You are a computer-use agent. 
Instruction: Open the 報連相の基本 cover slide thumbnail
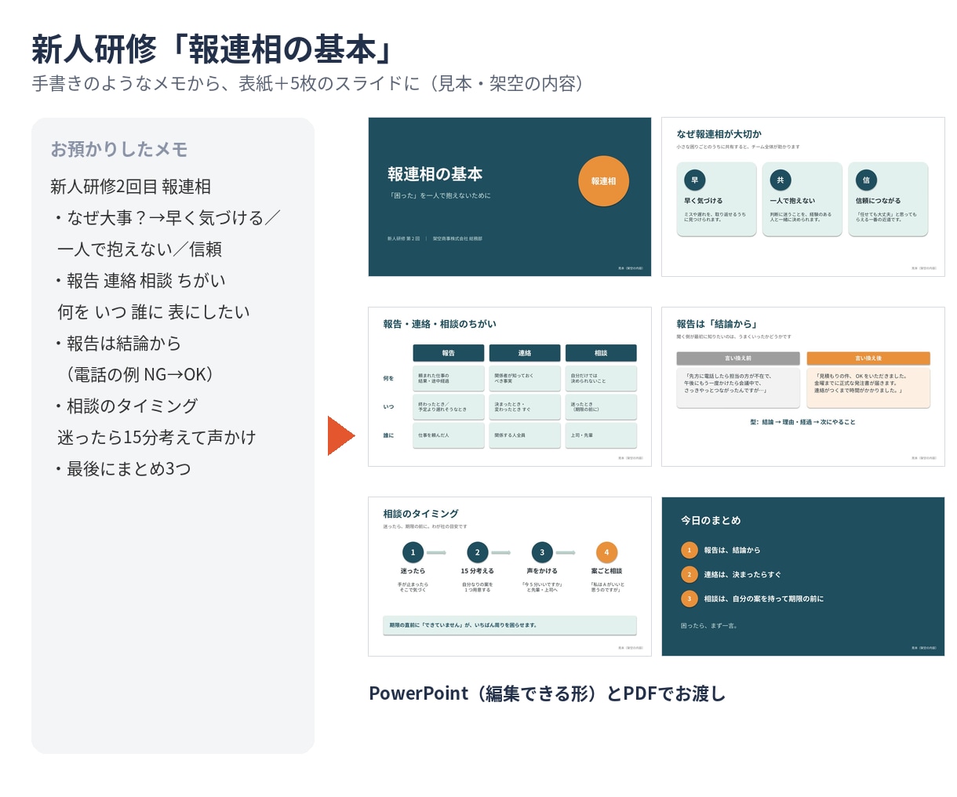[x=510, y=197]
